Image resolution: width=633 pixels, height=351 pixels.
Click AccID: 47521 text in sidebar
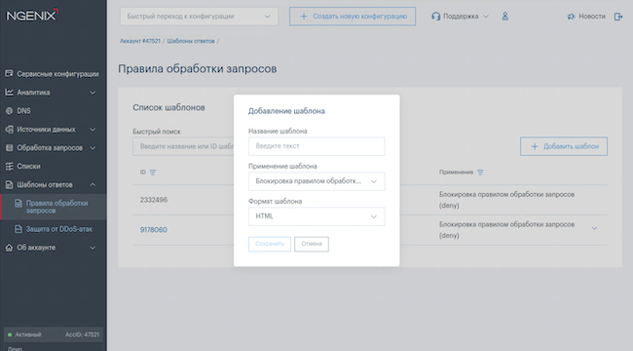pyautogui.click(x=82, y=334)
